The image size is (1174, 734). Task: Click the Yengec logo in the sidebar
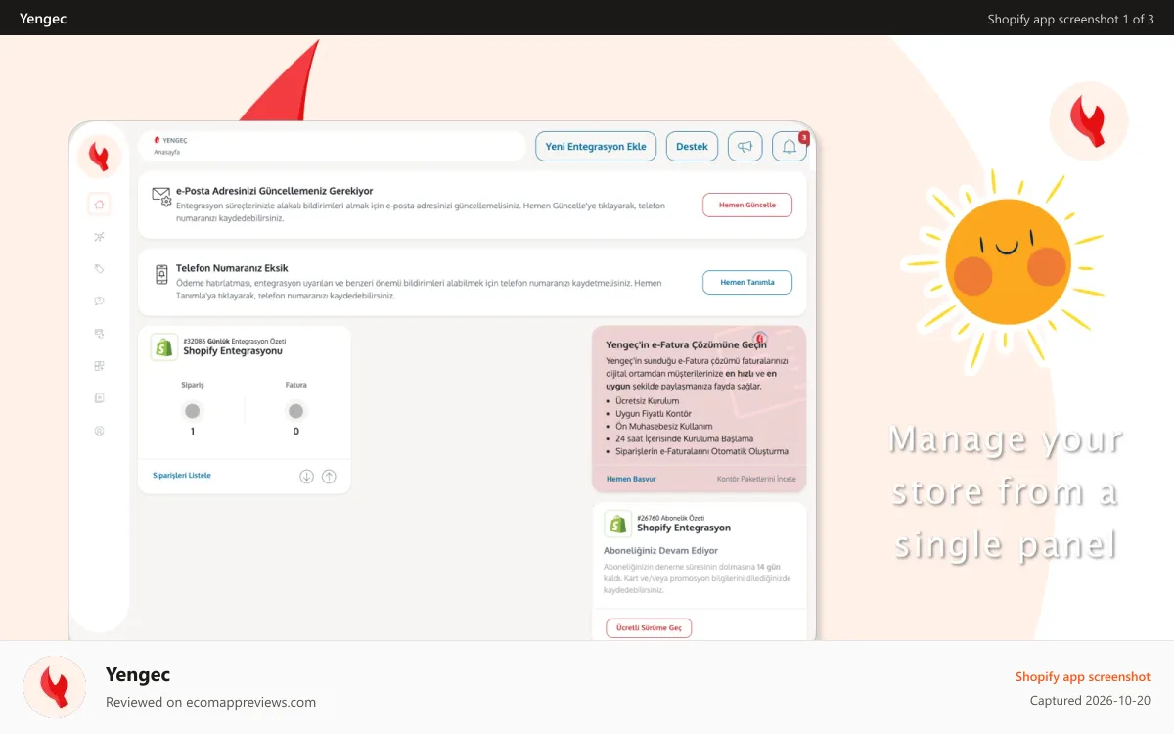click(x=99, y=157)
